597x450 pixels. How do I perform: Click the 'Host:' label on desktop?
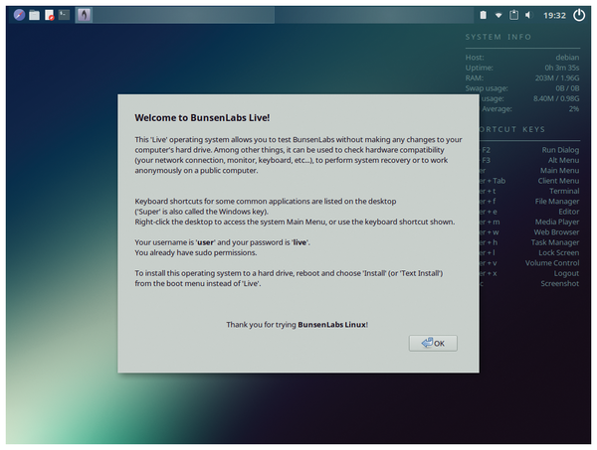click(475, 58)
